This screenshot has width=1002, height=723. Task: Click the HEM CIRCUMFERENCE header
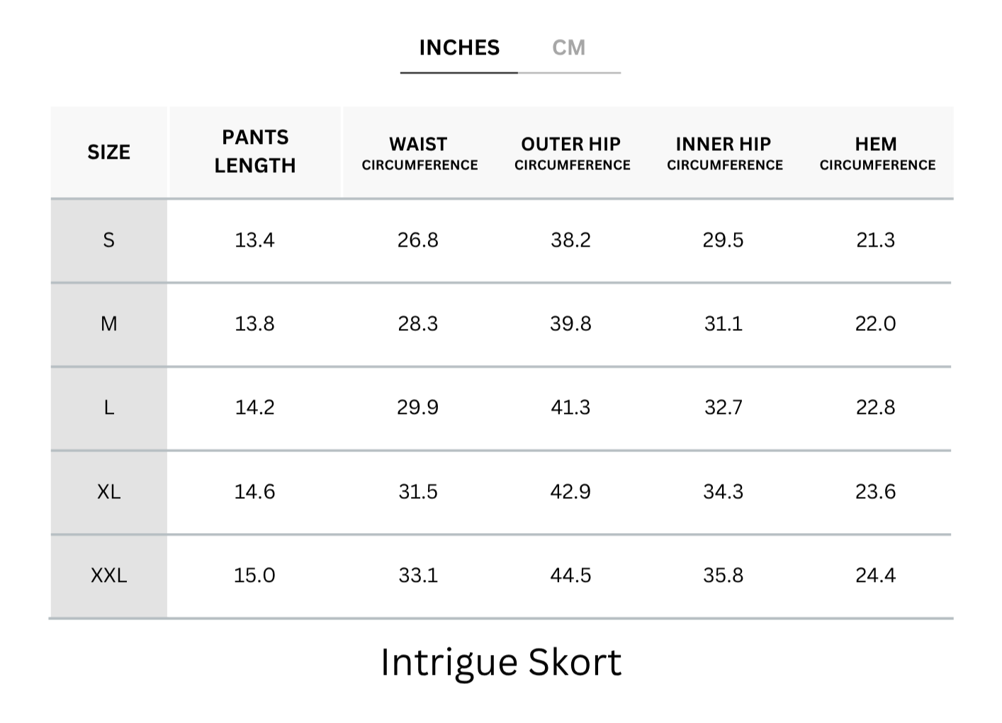click(877, 153)
